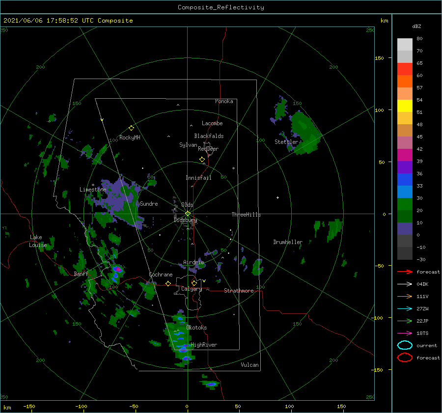The height and width of the screenshot is (413, 442).
Task: Click the yellow diamond marker below RedDeer
Action: click(202, 160)
